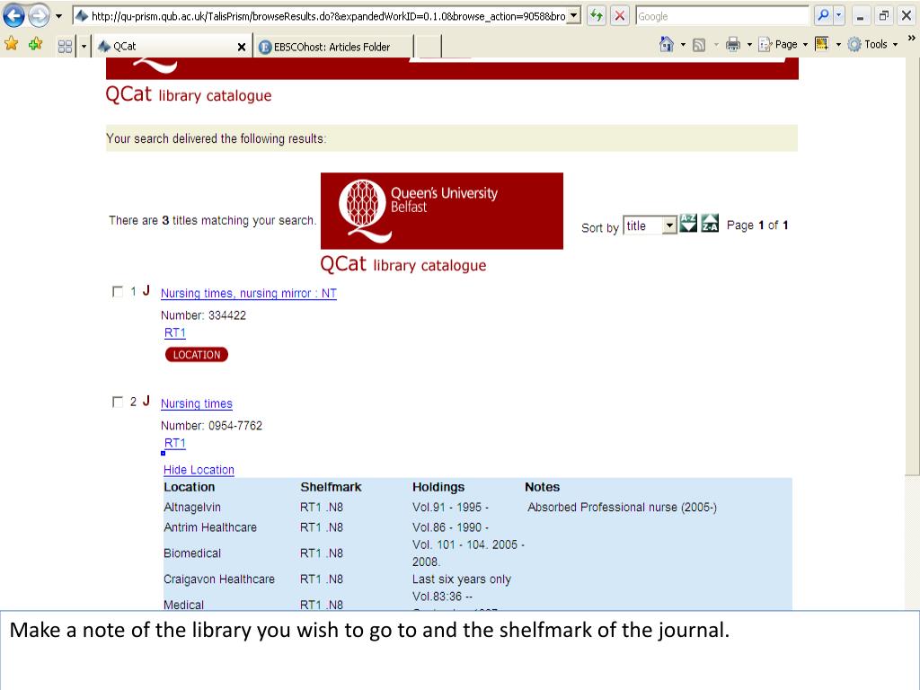Select the Craigavon Healthcare location cell
920x690 pixels.
[219, 579]
